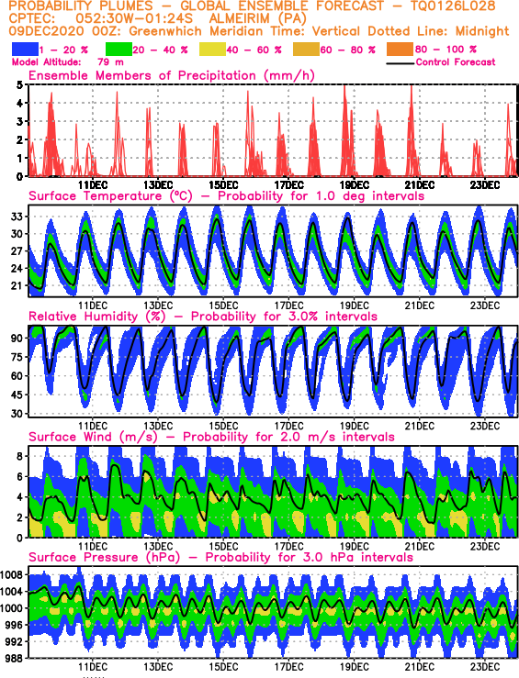Click the Surface Pressure chart title
This screenshot has height=678, width=519.
220,557
